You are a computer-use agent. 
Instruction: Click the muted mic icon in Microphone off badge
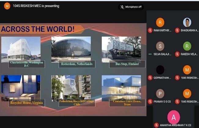coord(122,7)
